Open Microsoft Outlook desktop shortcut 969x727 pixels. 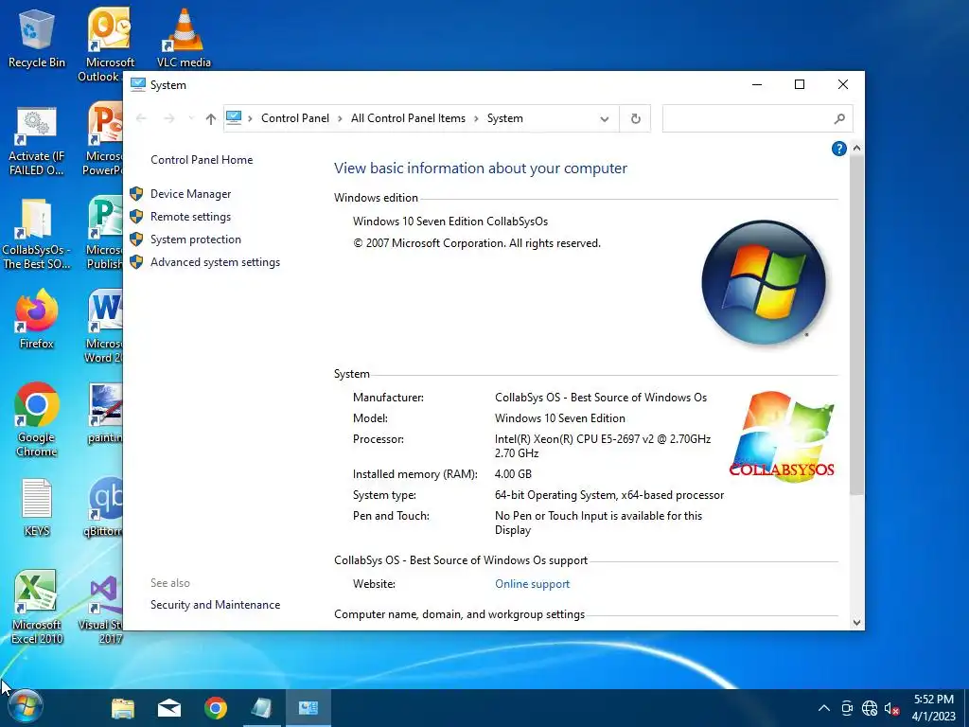(109, 44)
